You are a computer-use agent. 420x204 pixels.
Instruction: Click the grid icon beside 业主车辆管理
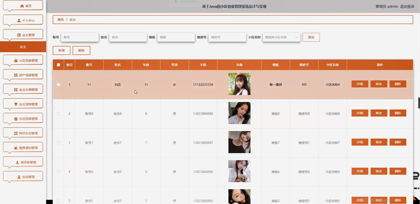[16, 90]
